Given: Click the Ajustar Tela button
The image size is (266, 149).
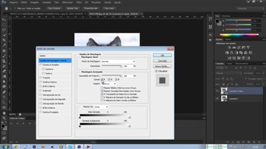Looking at the screenshot, I should pyautogui.click(x=72, y=8).
